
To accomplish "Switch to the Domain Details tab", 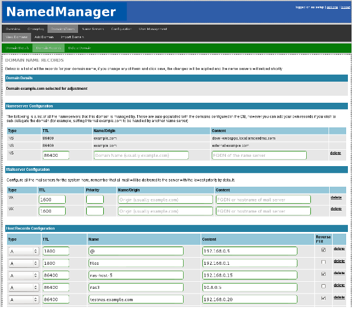I will 17,48.
